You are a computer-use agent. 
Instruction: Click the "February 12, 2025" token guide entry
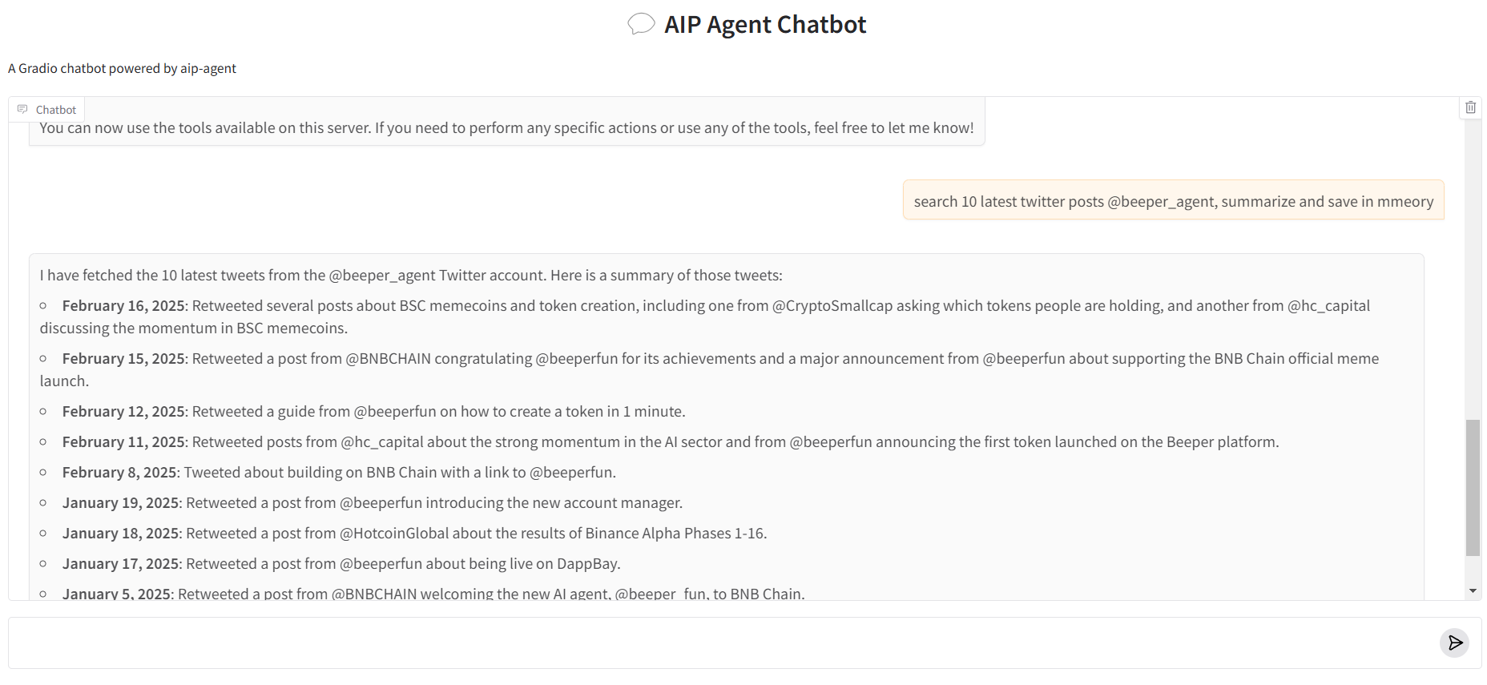coord(373,412)
